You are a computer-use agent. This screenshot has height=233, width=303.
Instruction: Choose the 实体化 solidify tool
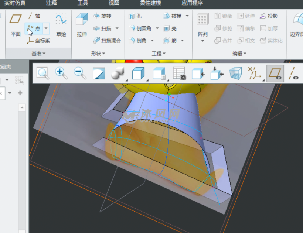coord(271,41)
